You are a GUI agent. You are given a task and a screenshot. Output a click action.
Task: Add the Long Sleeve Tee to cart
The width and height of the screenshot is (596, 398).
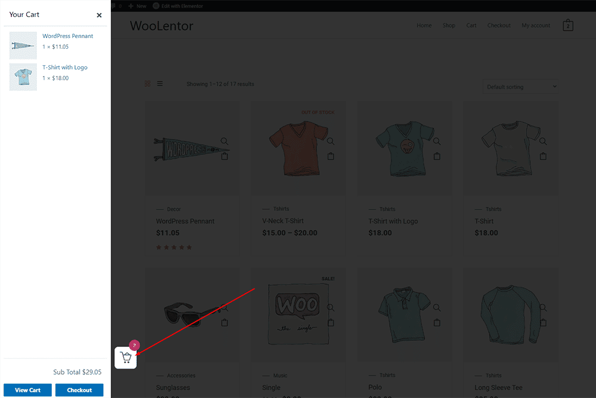(x=543, y=321)
